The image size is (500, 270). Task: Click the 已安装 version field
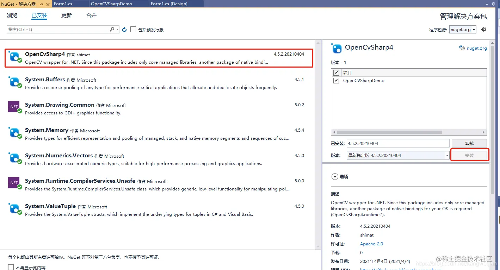point(398,144)
